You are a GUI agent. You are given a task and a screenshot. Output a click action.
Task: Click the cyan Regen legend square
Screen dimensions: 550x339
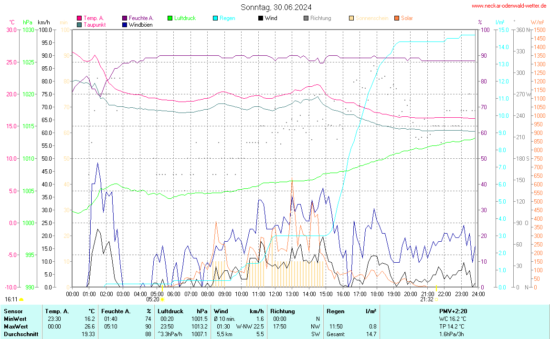tap(215, 18)
